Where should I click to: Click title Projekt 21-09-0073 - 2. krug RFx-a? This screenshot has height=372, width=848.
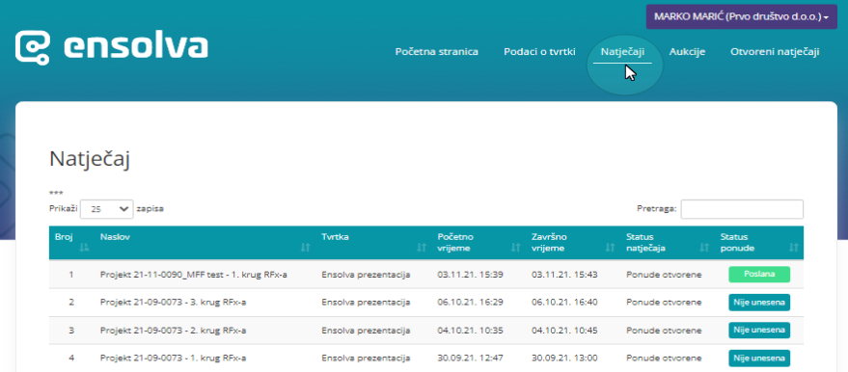tap(173, 330)
